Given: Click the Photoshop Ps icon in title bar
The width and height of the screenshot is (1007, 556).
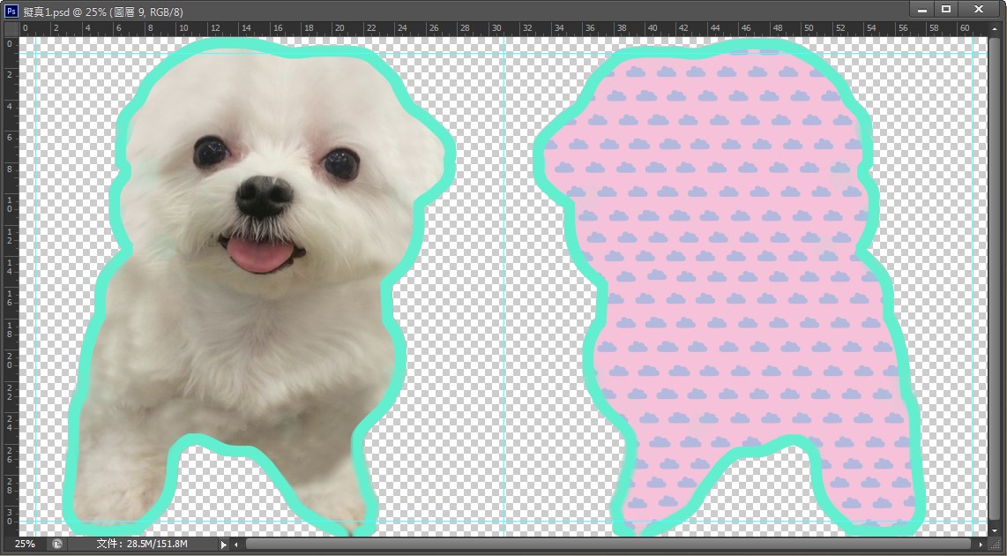Looking at the screenshot, I should tap(12, 10).
